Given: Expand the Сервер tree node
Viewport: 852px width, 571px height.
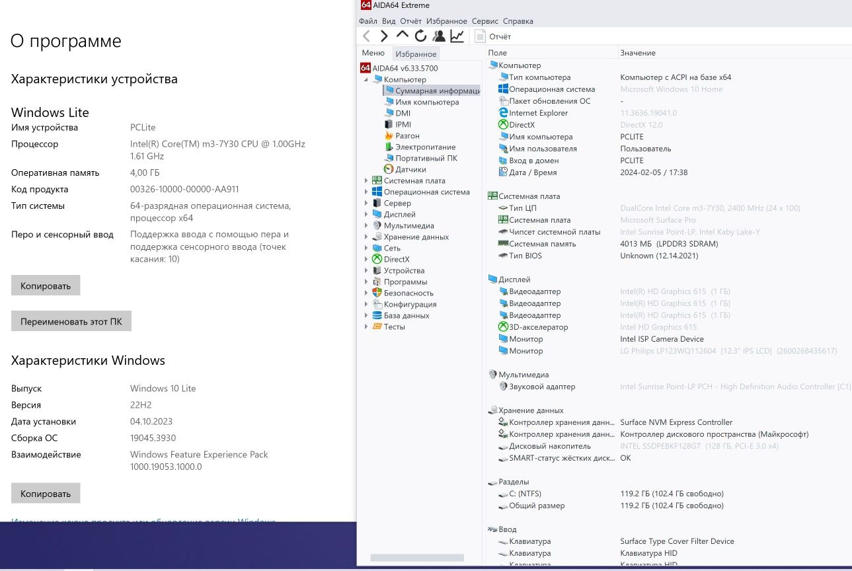Looking at the screenshot, I should tap(366, 203).
